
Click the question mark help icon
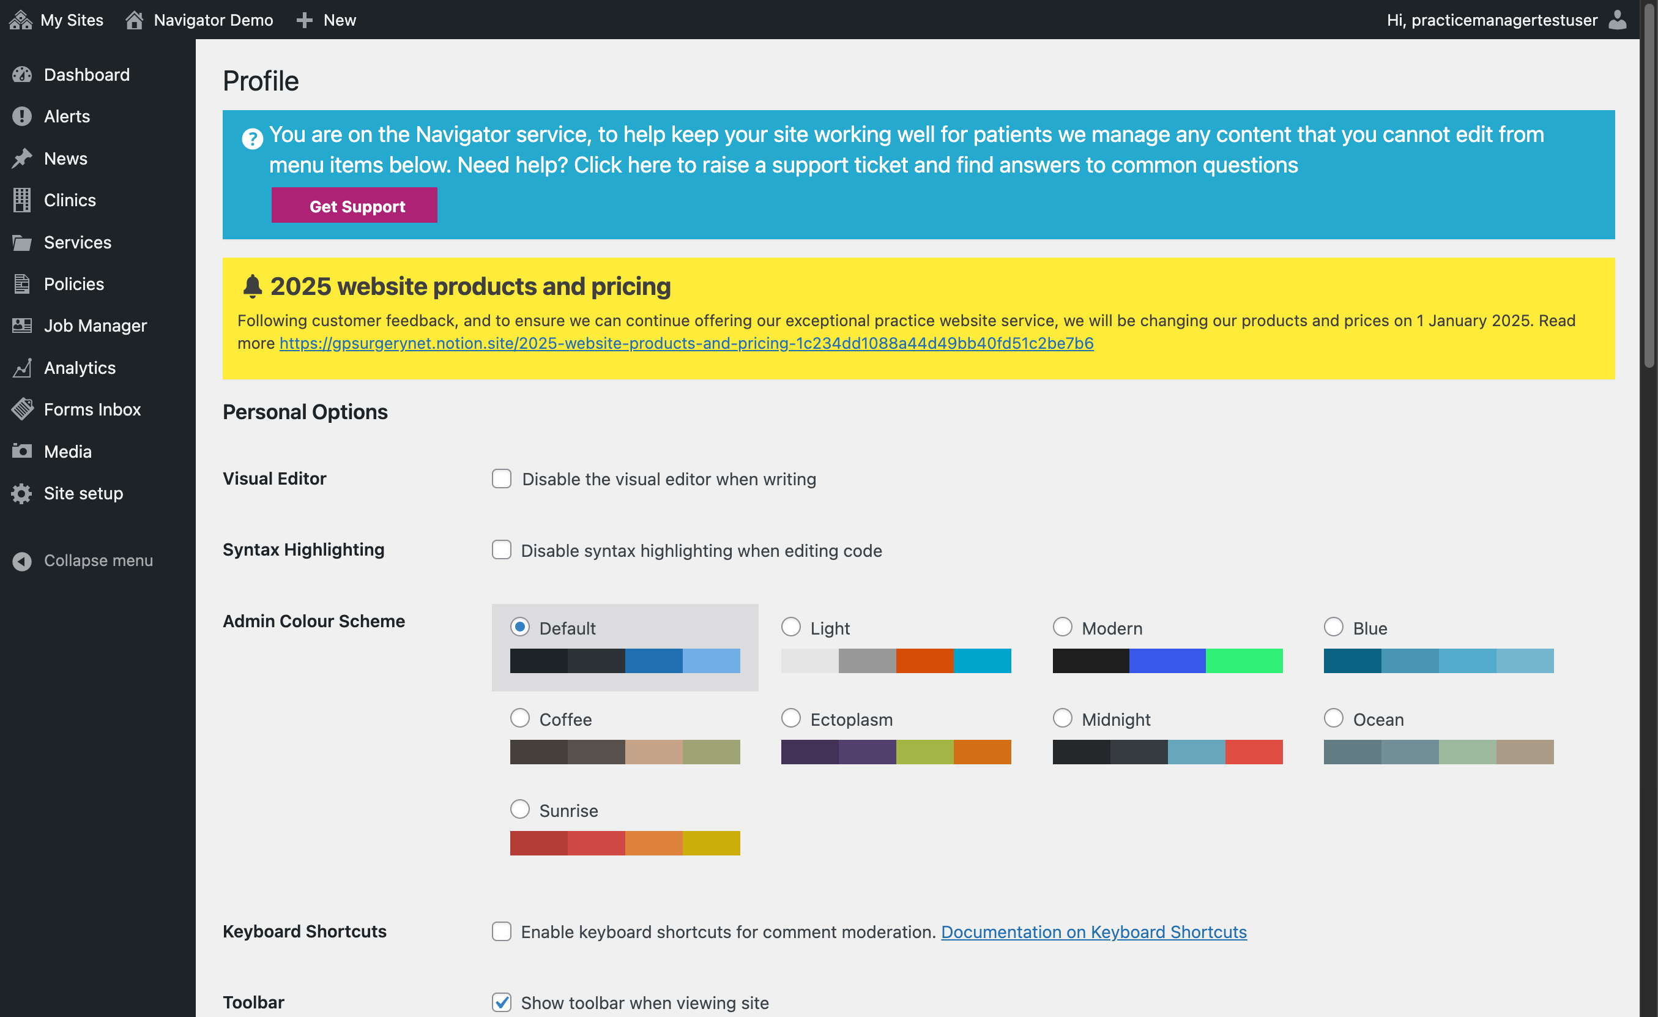pos(252,139)
